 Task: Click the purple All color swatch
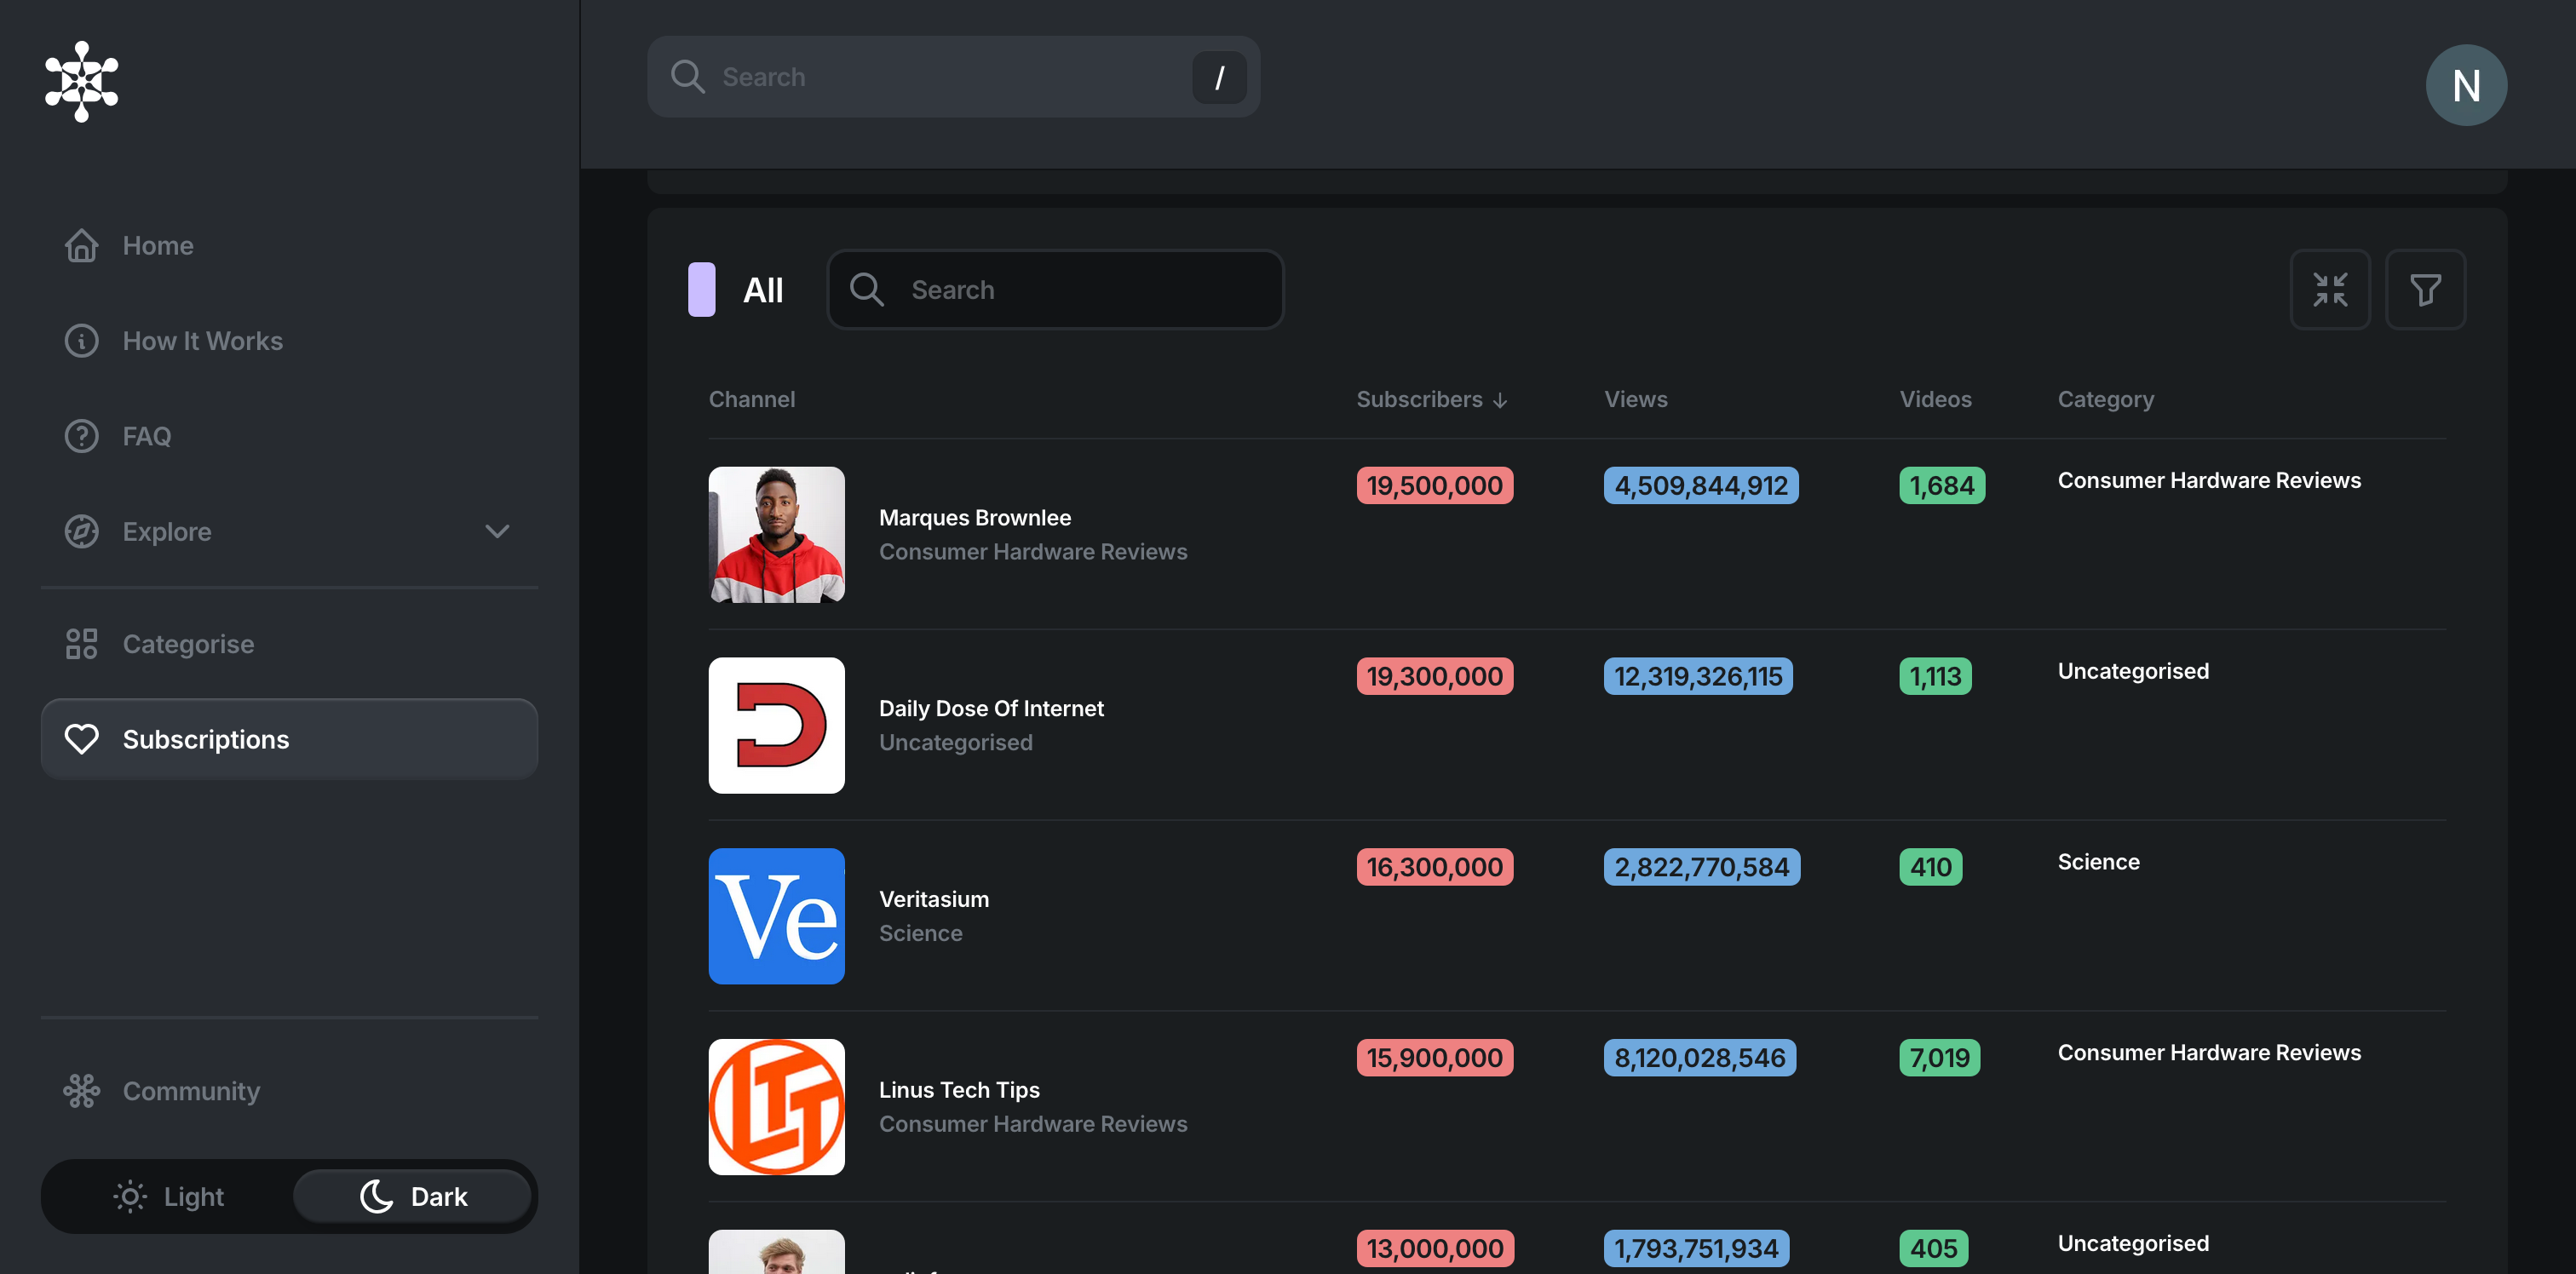coord(701,290)
